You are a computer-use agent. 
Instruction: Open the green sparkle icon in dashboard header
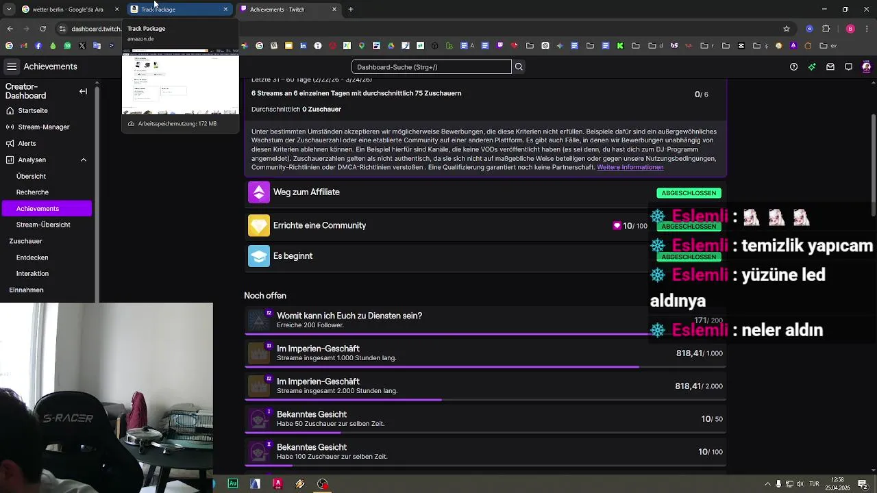click(x=812, y=66)
